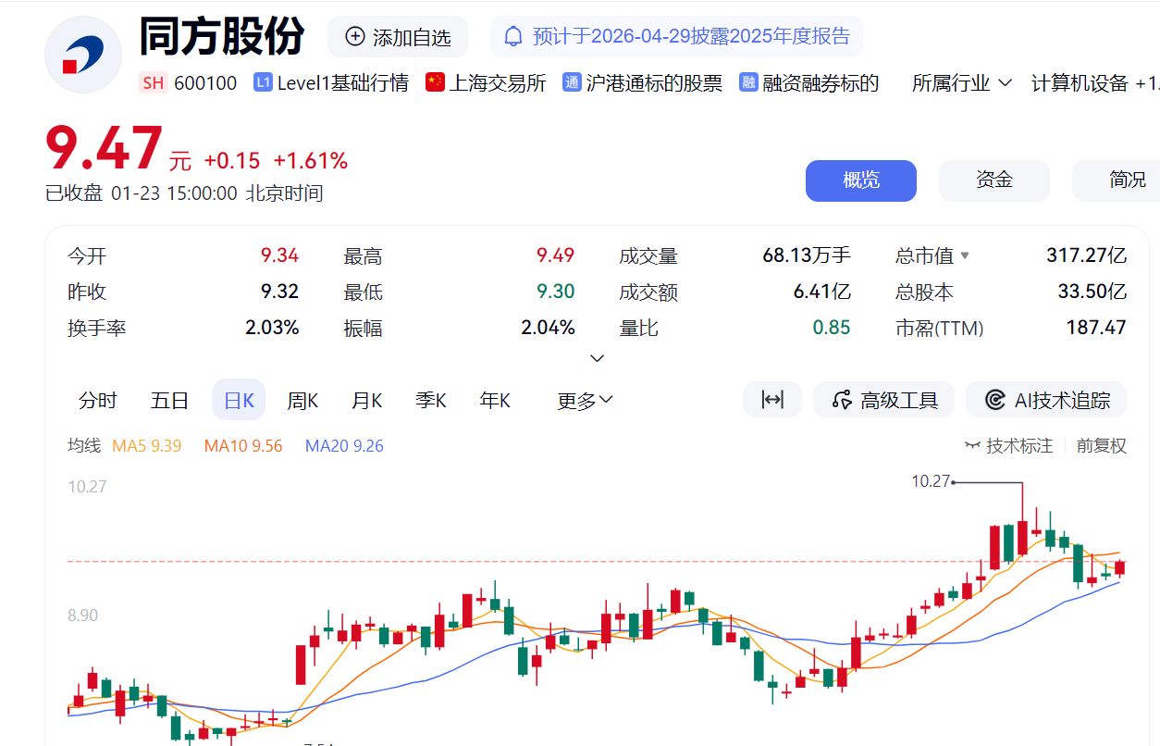Screen dimensions: 1160x746
Task: Open the 高级工具 advanced tools panel
Action: (883, 399)
